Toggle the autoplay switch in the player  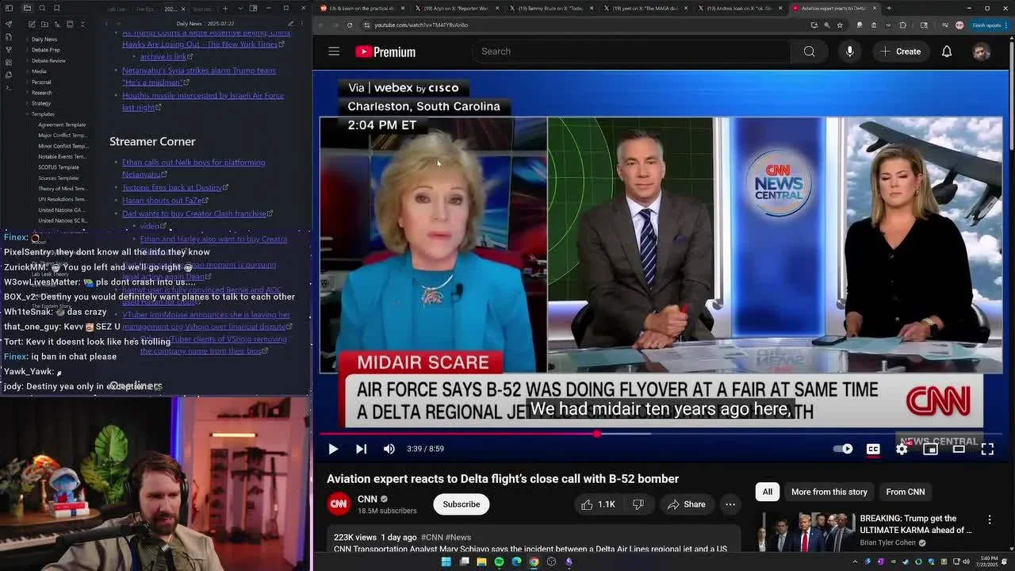click(843, 449)
